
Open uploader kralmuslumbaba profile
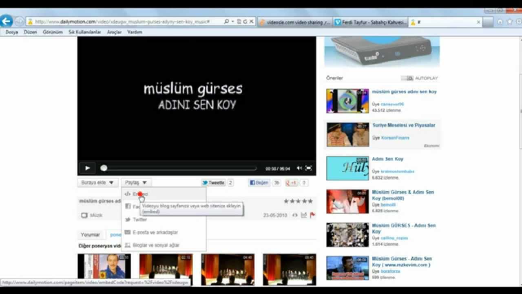coord(398,171)
